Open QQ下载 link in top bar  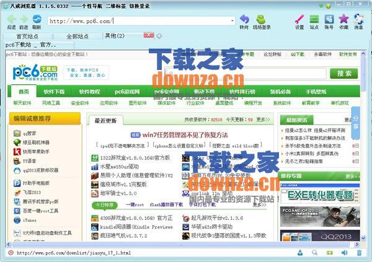pos(298,55)
